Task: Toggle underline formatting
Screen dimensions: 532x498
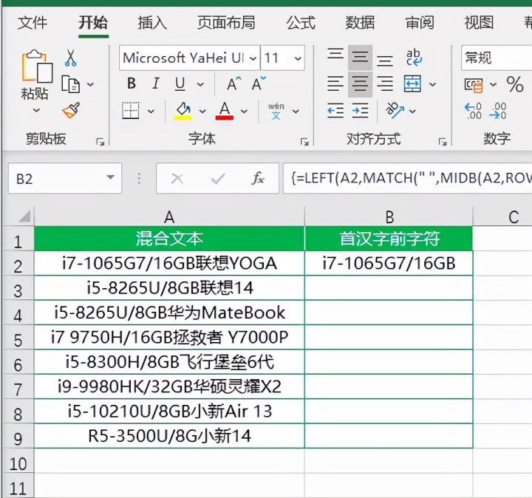Action: point(180,83)
